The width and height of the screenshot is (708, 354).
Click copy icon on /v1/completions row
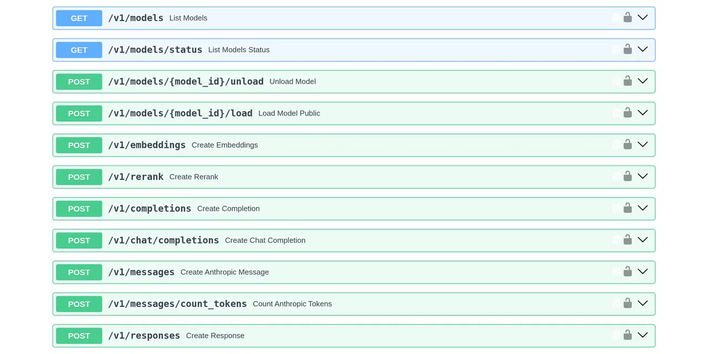(616, 209)
